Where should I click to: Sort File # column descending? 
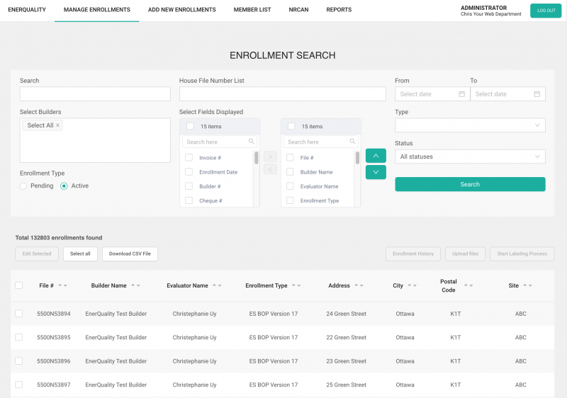(65, 285)
